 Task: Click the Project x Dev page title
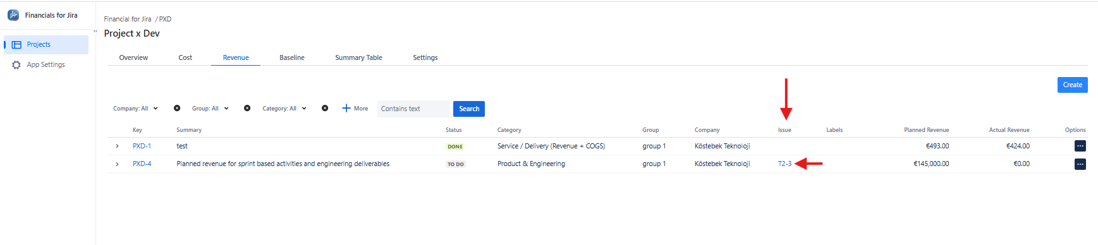[131, 33]
